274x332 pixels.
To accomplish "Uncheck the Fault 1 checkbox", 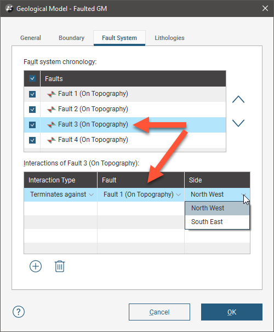I will point(32,94).
